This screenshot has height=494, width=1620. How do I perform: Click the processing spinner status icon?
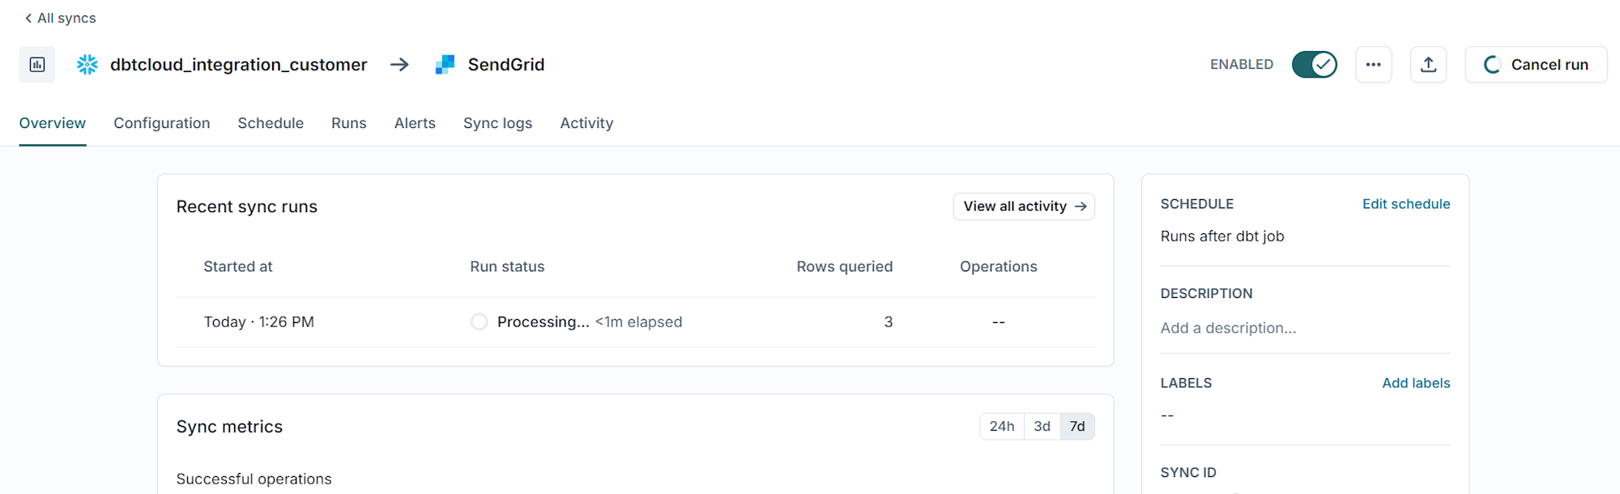tap(480, 322)
